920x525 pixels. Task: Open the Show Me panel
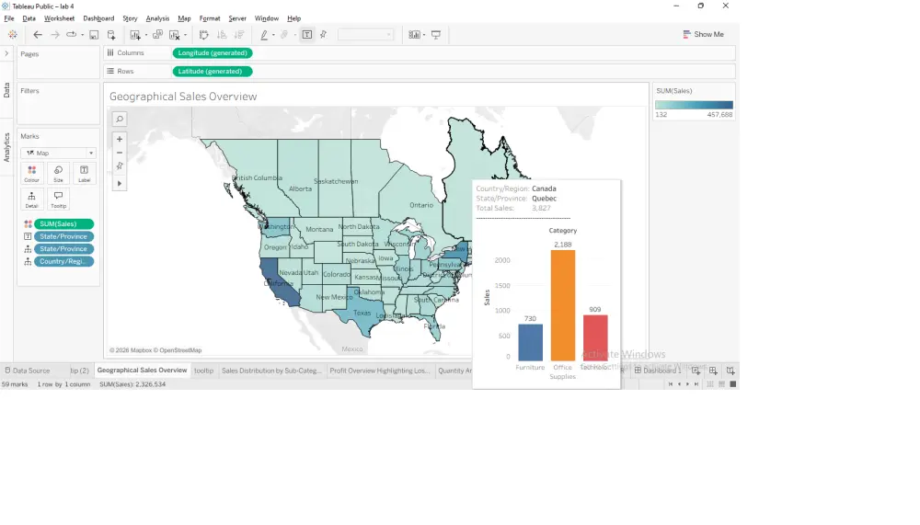click(703, 35)
